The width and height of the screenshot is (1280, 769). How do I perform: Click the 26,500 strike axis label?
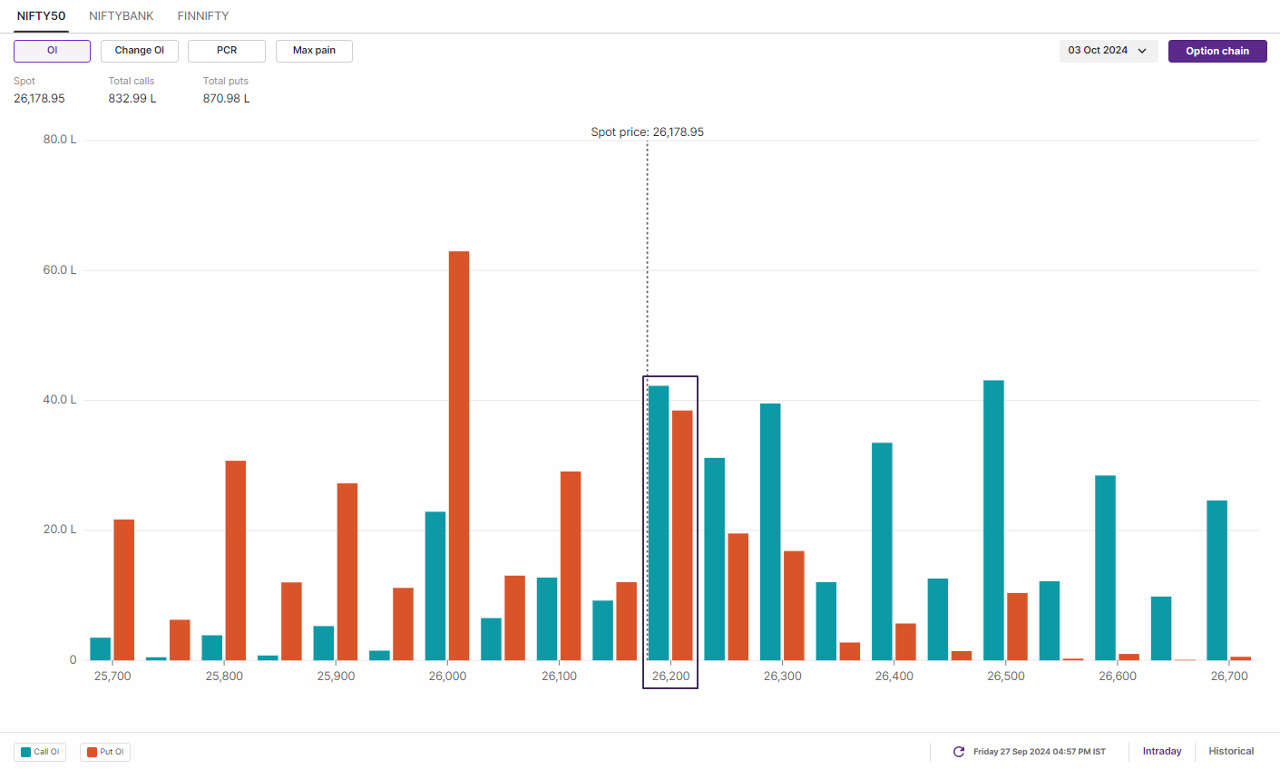click(1006, 677)
